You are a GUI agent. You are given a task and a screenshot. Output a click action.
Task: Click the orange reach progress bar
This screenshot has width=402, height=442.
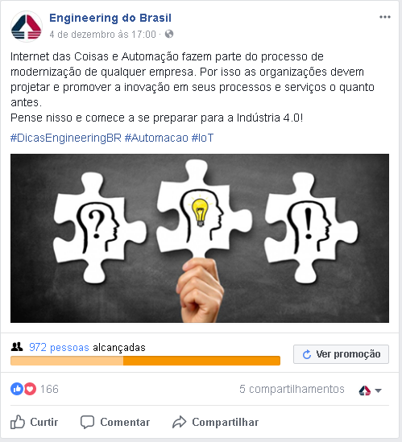coord(145,361)
